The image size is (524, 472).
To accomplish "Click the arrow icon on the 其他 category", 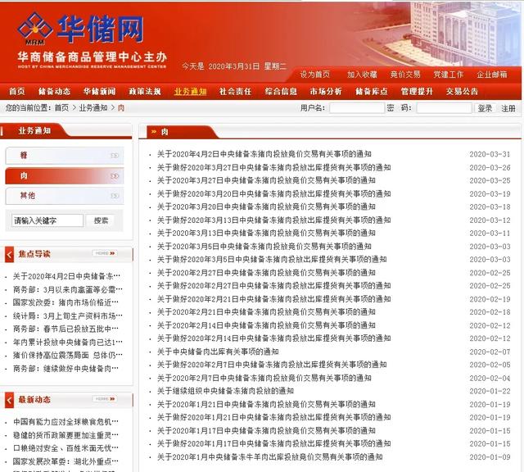I will tap(115, 196).
